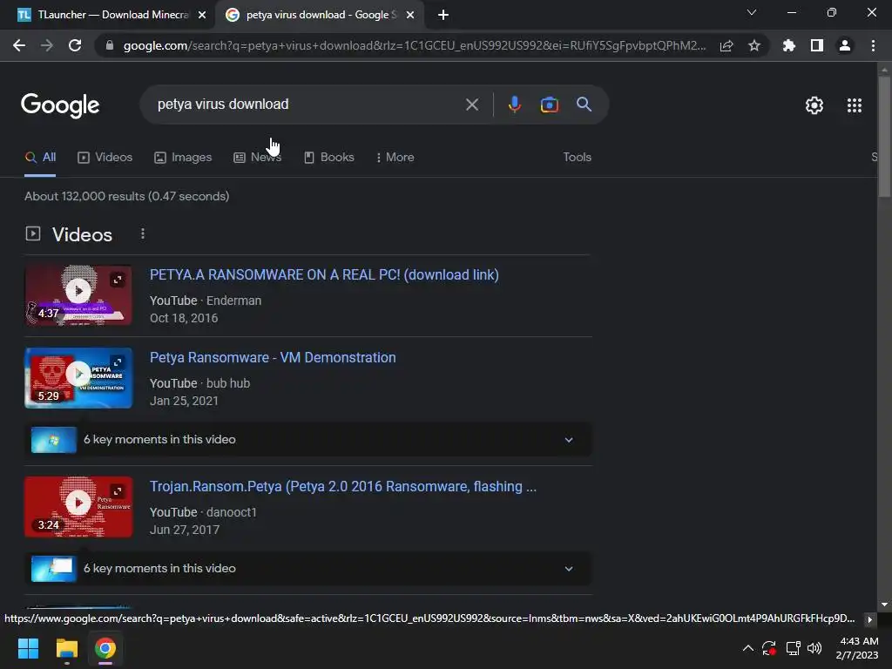Bookmark this page with the star icon
The height and width of the screenshot is (669, 892).
[x=754, y=45]
